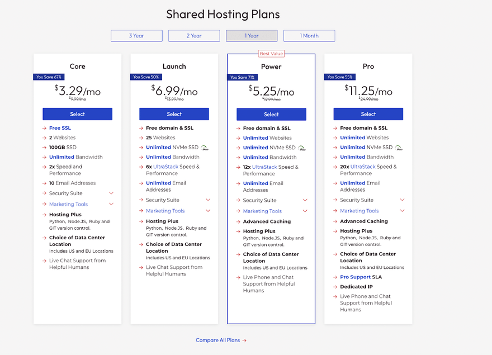The image size is (492, 355).
Task: Expand Marketing Tools in Launch plan
Action: pyautogui.click(x=208, y=211)
